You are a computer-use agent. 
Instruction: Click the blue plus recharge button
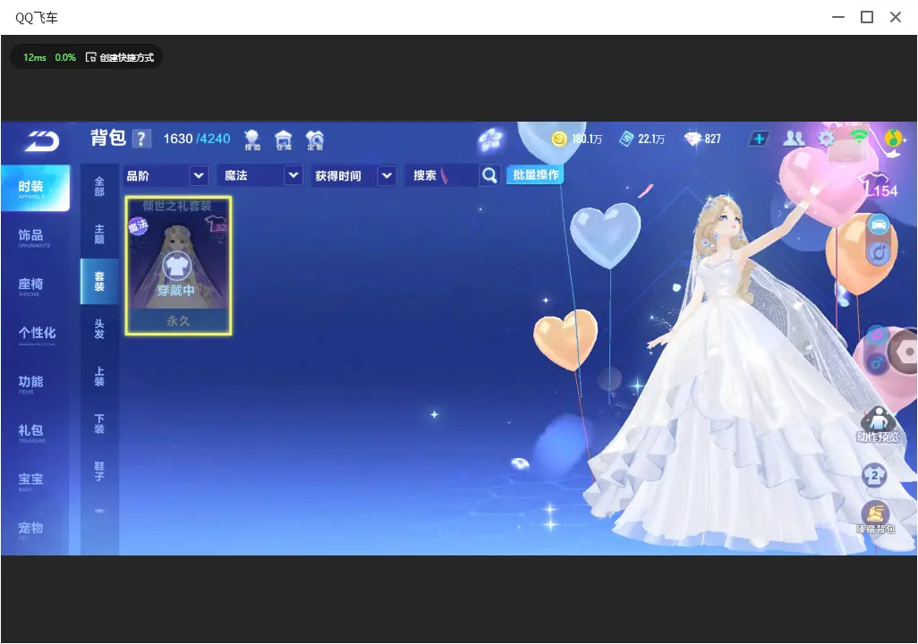pyautogui.click(x=759, y=139)
